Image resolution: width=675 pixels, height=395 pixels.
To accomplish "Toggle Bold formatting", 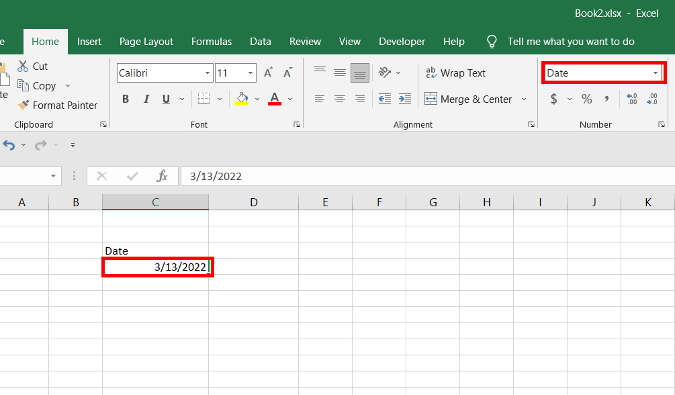I will (x=126, y=99).
